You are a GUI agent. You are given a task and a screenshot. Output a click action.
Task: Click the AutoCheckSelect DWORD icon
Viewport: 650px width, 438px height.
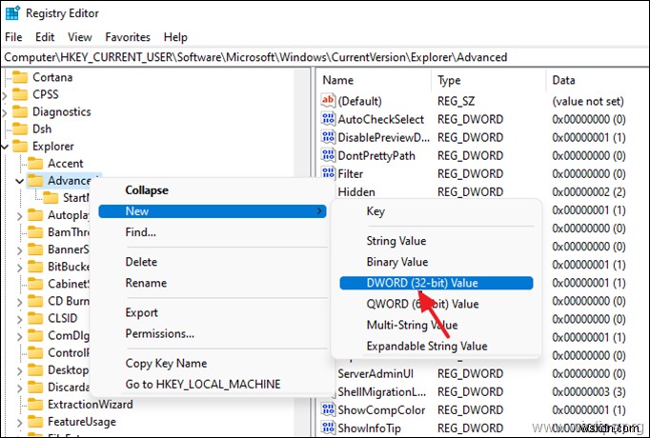coord(328,119)
